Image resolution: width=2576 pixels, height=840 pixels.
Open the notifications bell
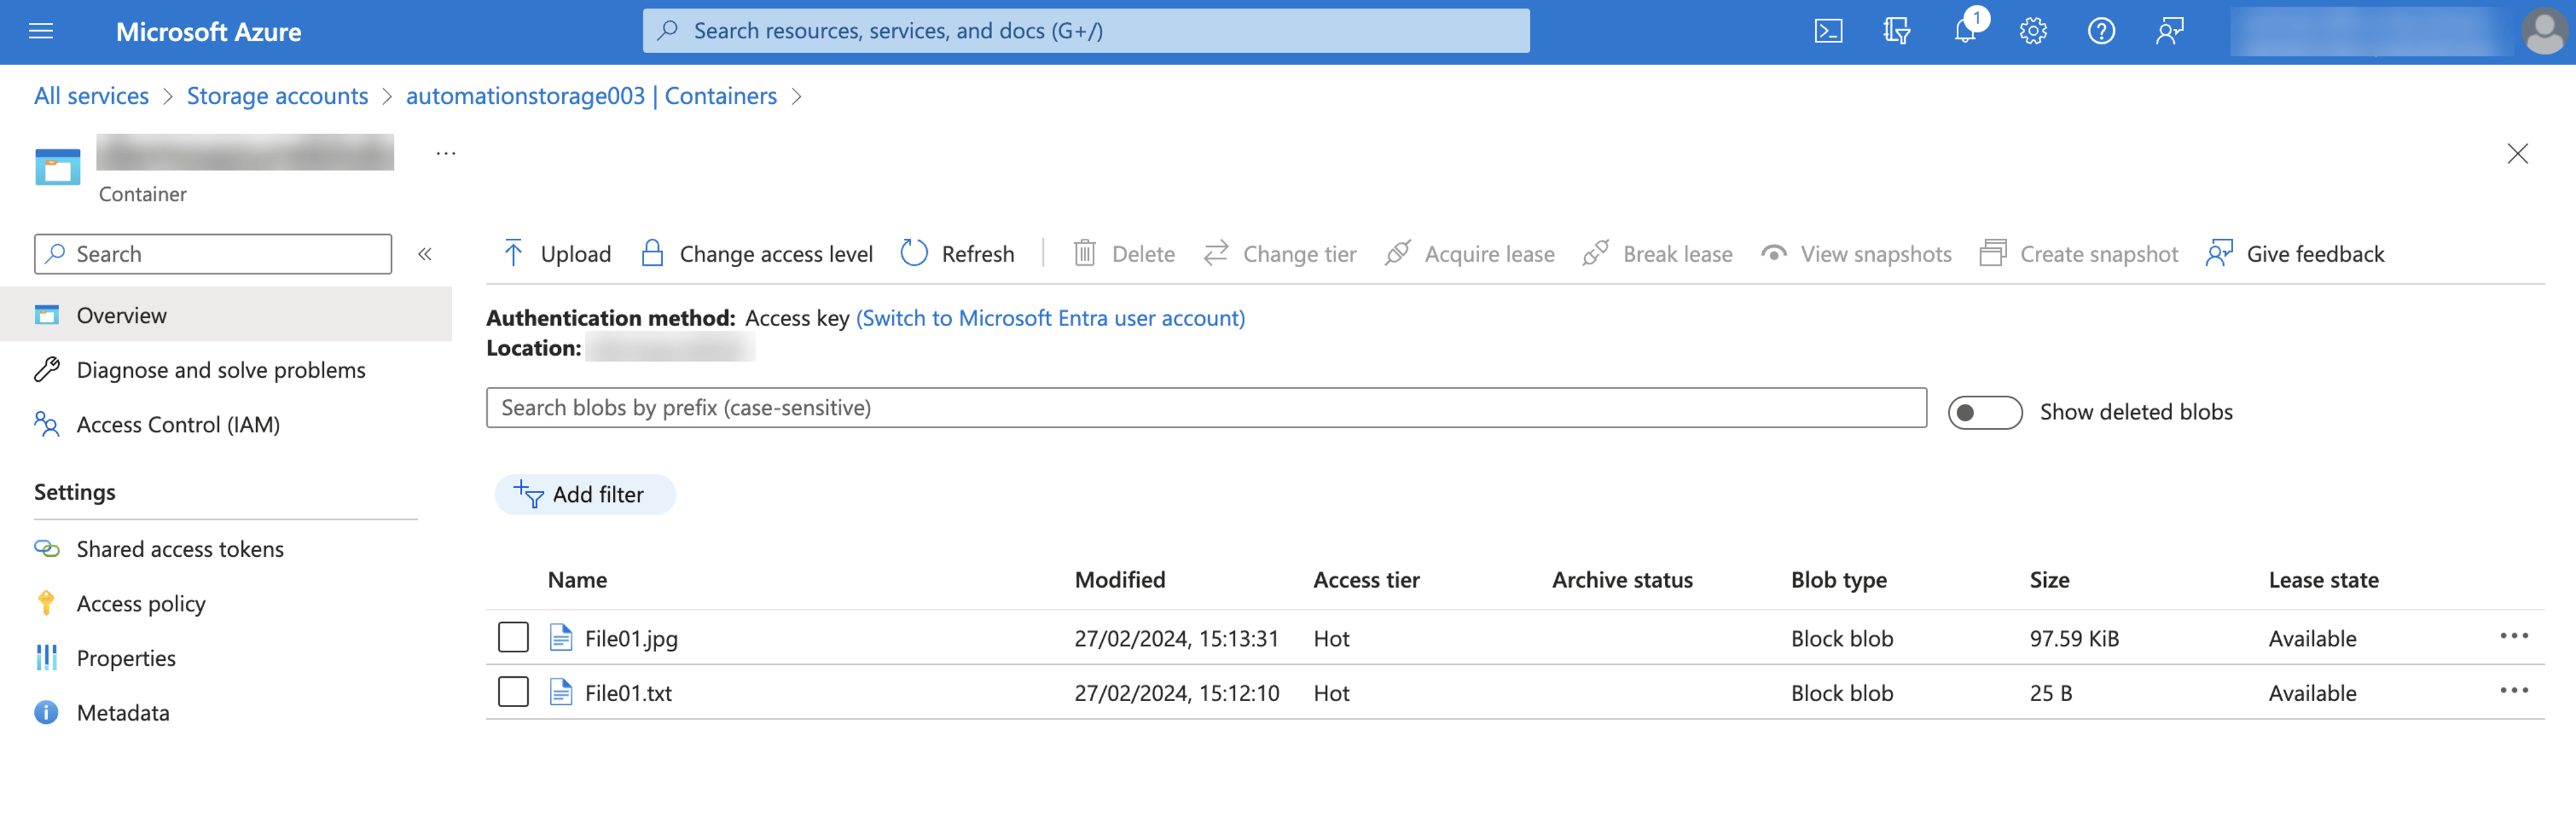pyautogui.click(x=1965, y=31)
